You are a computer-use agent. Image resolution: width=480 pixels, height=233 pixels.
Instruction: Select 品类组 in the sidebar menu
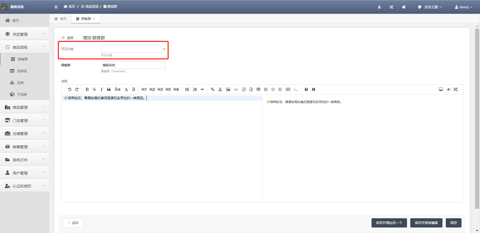[x=22, y=71]
